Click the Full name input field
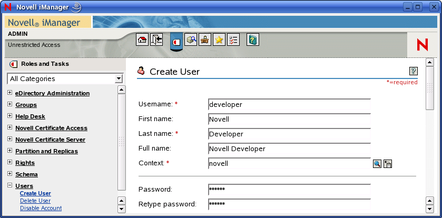The height and width of the screenshot is (218, 442). (x=289, y=148)
